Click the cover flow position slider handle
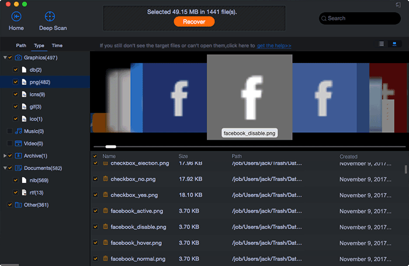The width and height of the screenshot is (409, 266). pos(111,147)
